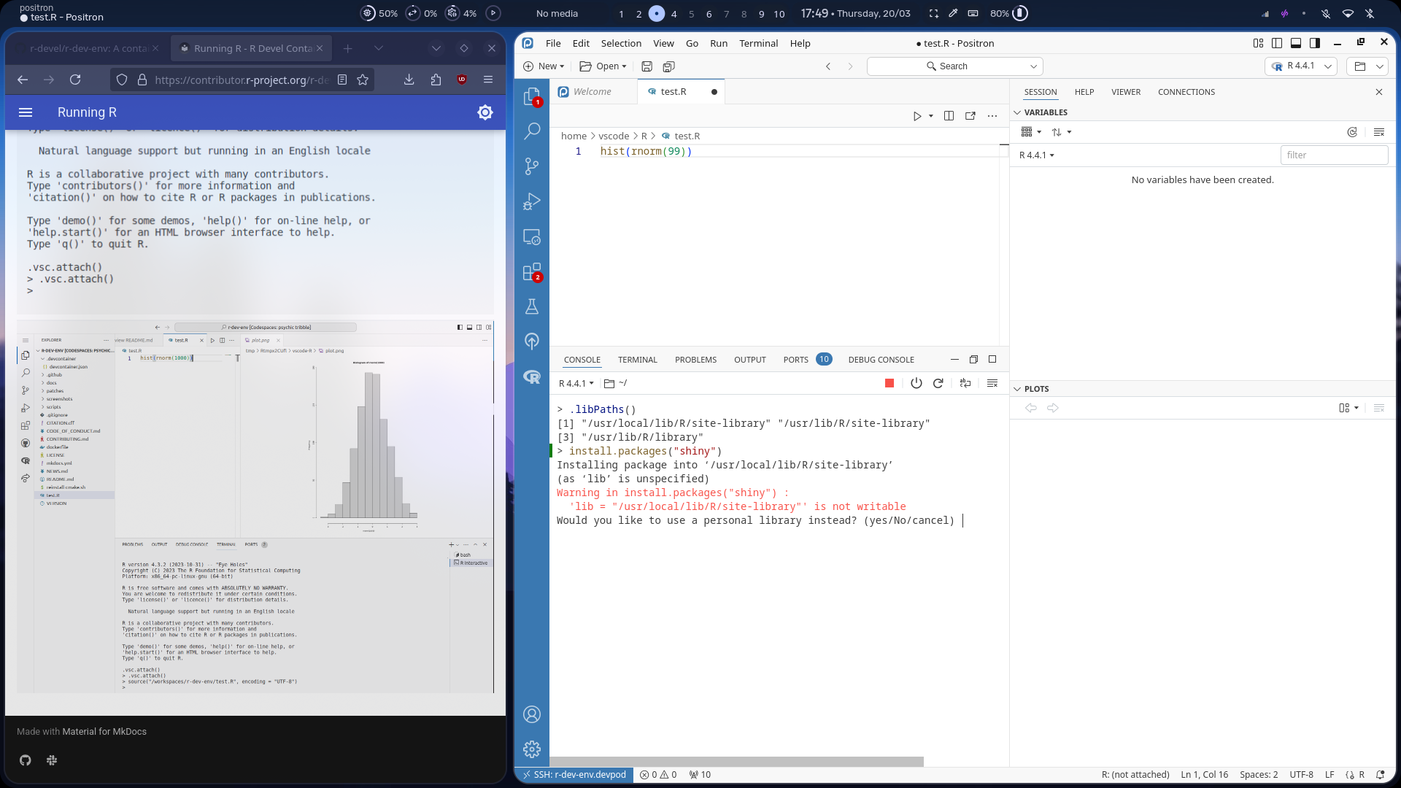Click the variables filter input field
The height and width of the screenshot is (788, 1401).
click(1334, 155)
